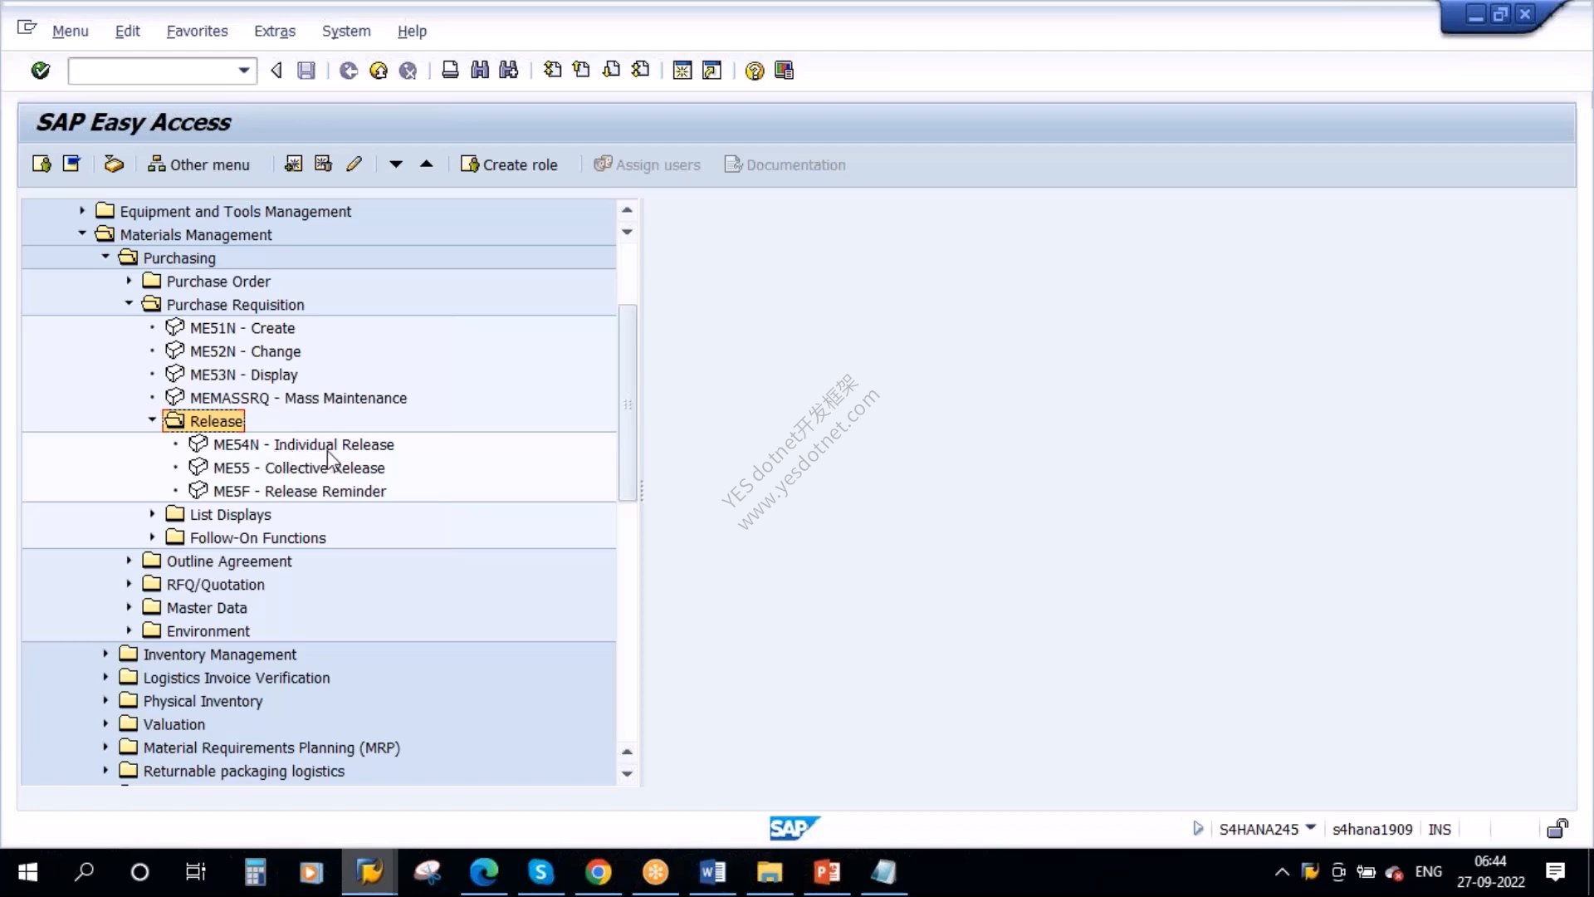Screen dimensions: 1594x897
Task: Open the Extras menu
Action: 275,31
